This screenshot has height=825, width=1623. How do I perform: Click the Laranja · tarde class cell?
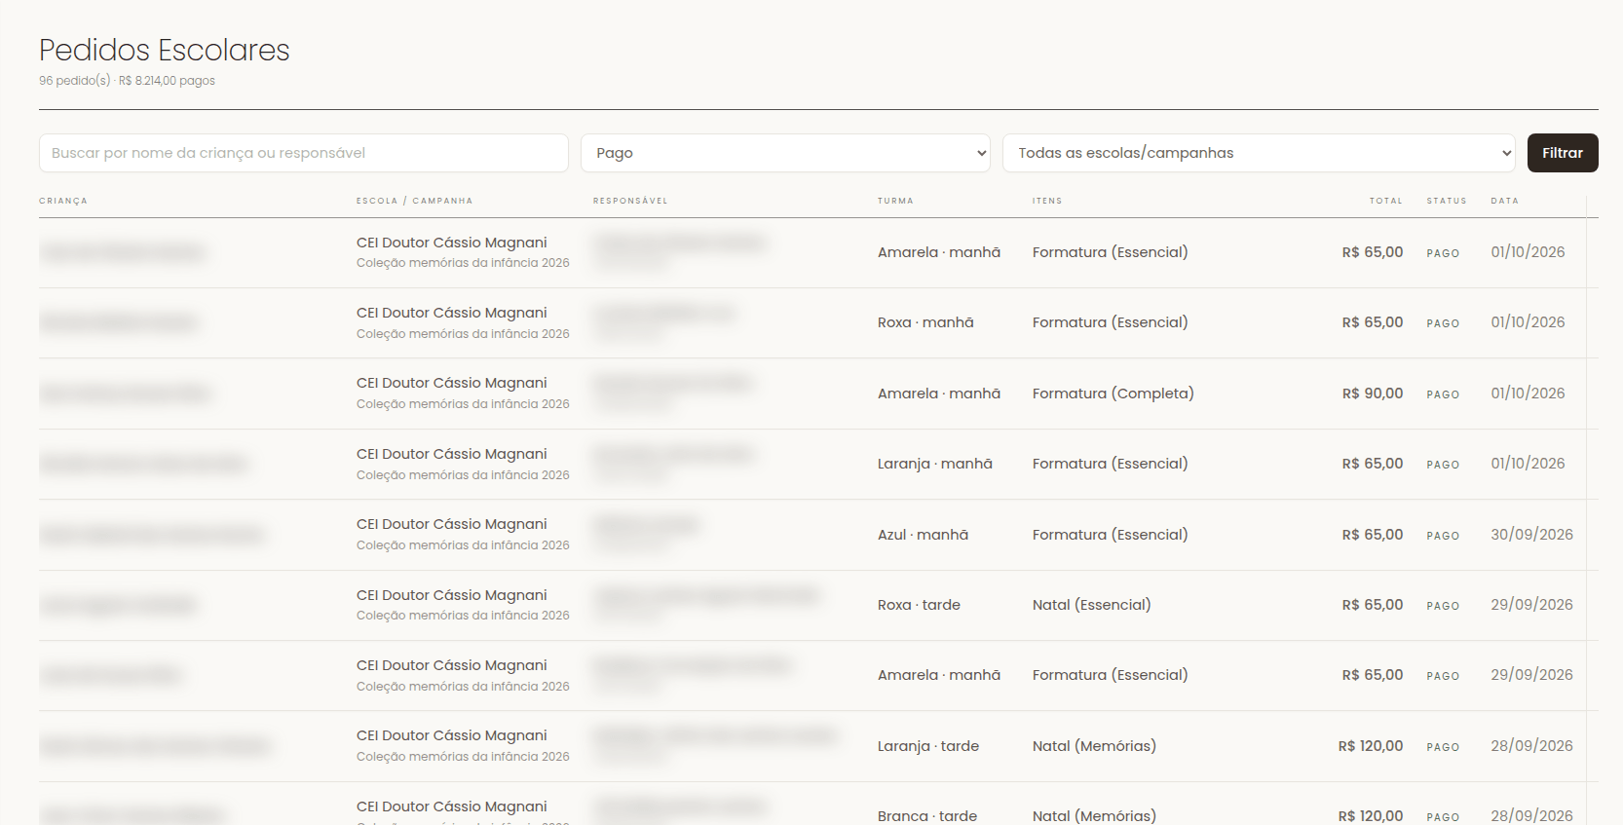[x=928, y=746]
